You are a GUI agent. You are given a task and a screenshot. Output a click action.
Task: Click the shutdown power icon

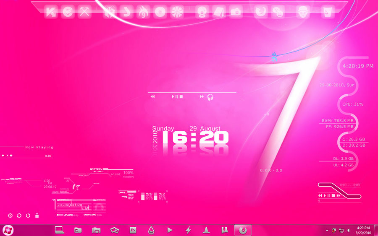[x=28, y=215]
